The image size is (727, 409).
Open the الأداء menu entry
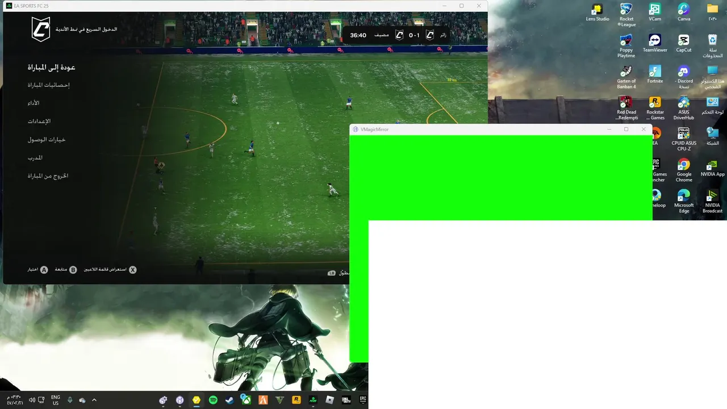(34, 103)
